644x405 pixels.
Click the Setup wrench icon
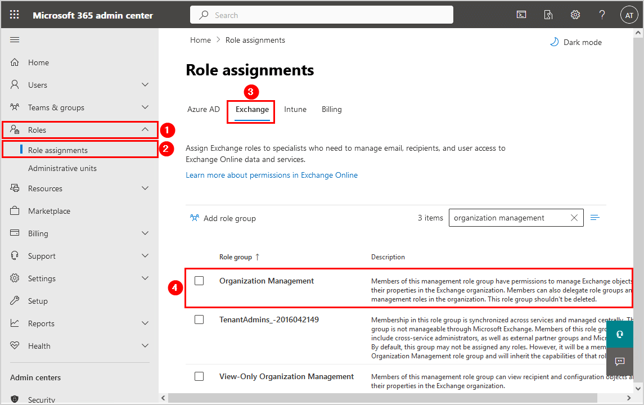click(x=15, y=301)
